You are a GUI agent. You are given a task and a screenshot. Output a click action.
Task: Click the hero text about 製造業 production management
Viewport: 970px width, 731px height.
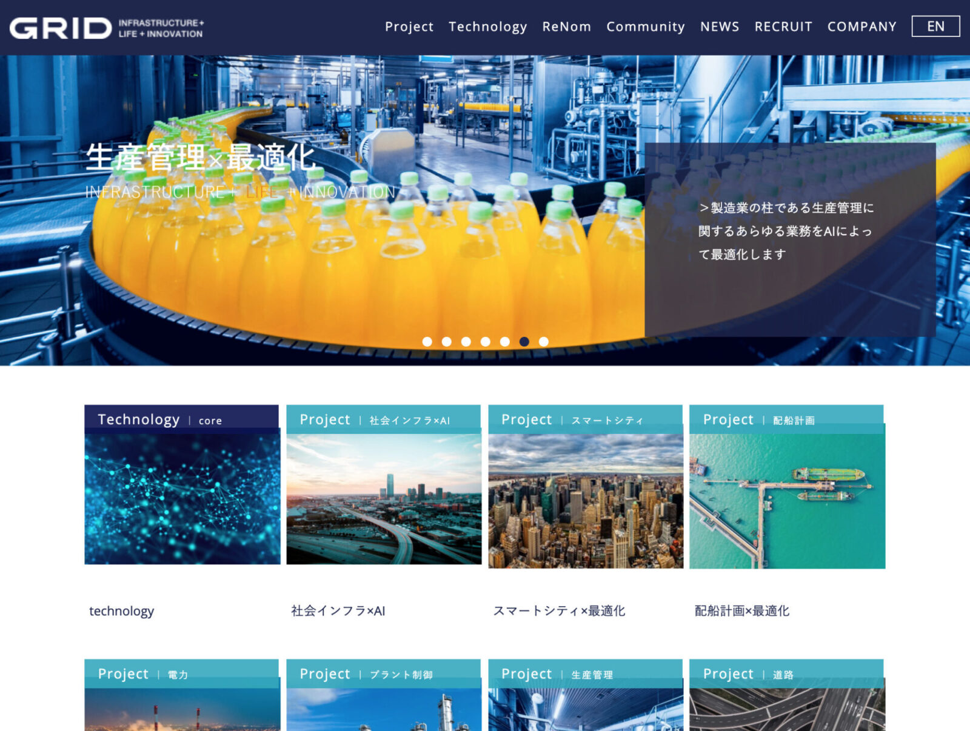click(786, 231)
